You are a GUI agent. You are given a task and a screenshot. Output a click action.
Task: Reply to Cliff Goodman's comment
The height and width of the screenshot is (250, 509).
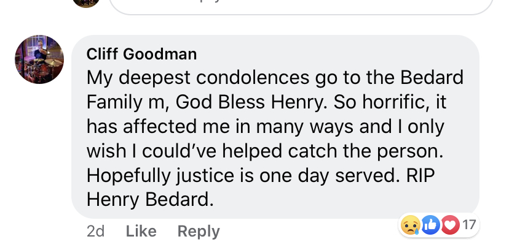point(198,231)
